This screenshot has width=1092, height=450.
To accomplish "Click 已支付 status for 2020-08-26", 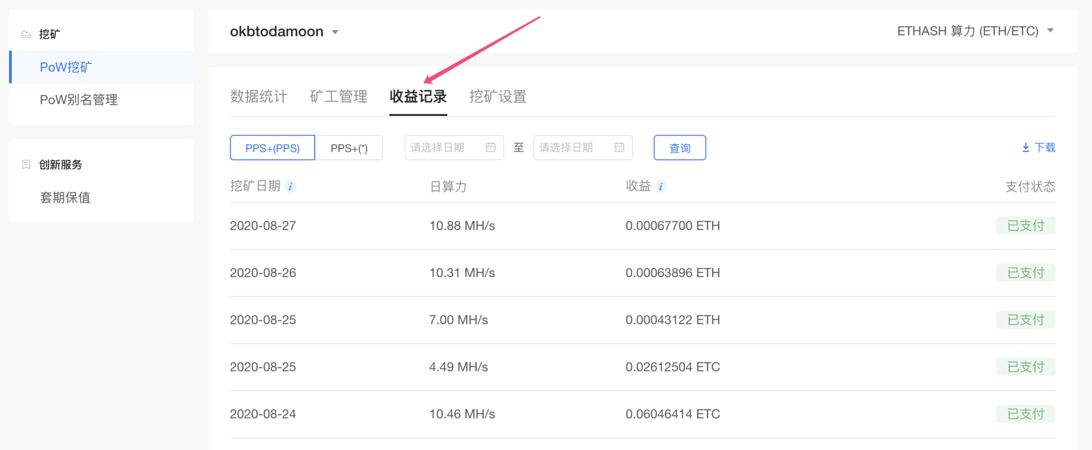I will point(1025,273).
